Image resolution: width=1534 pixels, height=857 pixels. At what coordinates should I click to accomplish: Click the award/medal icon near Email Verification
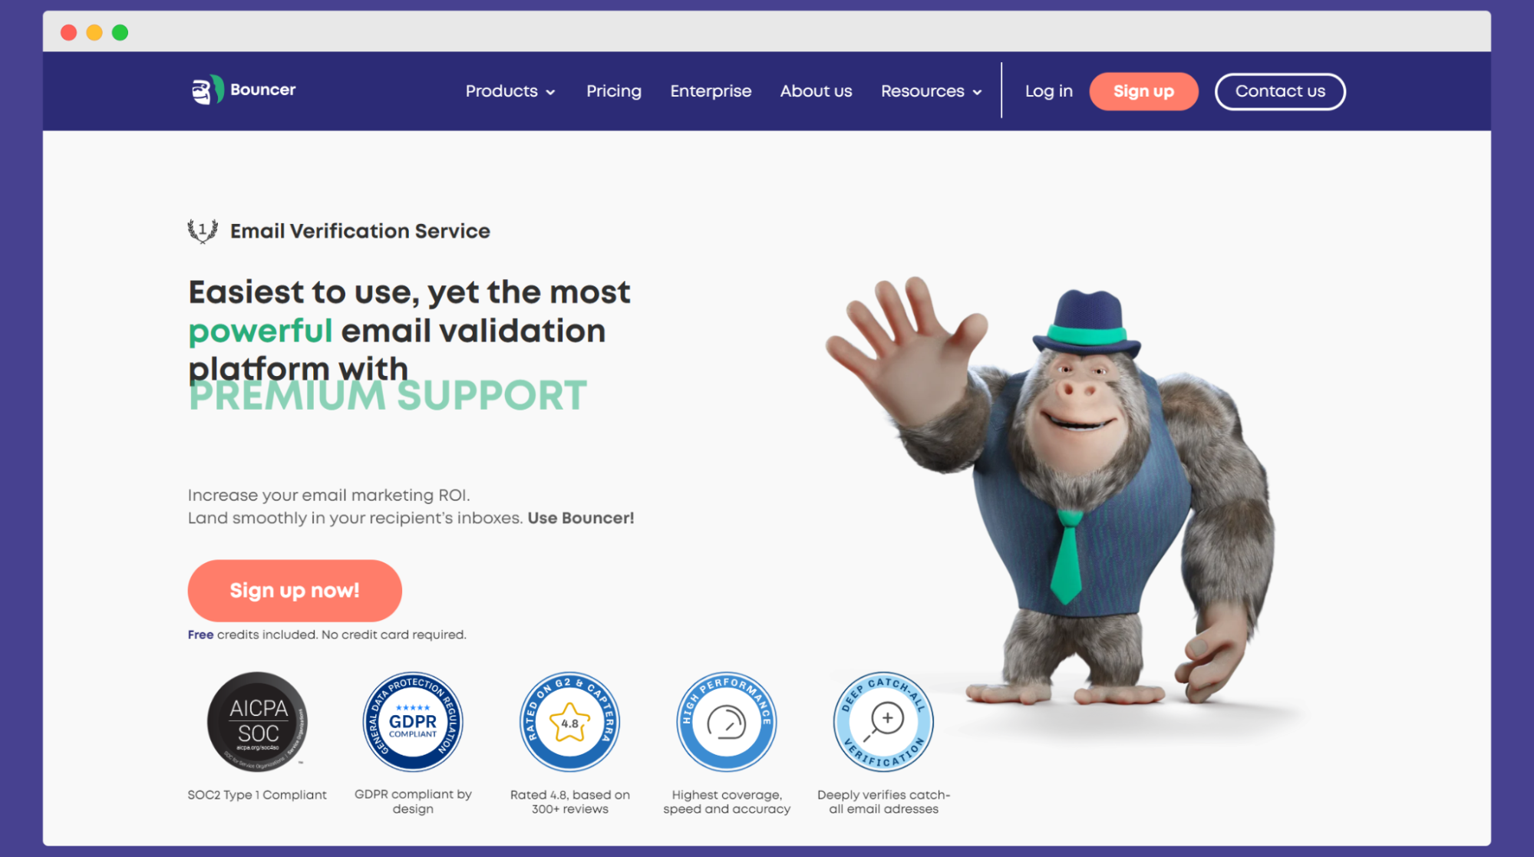203,231
